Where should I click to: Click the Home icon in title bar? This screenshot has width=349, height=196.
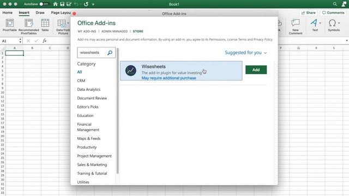point(56,4)
